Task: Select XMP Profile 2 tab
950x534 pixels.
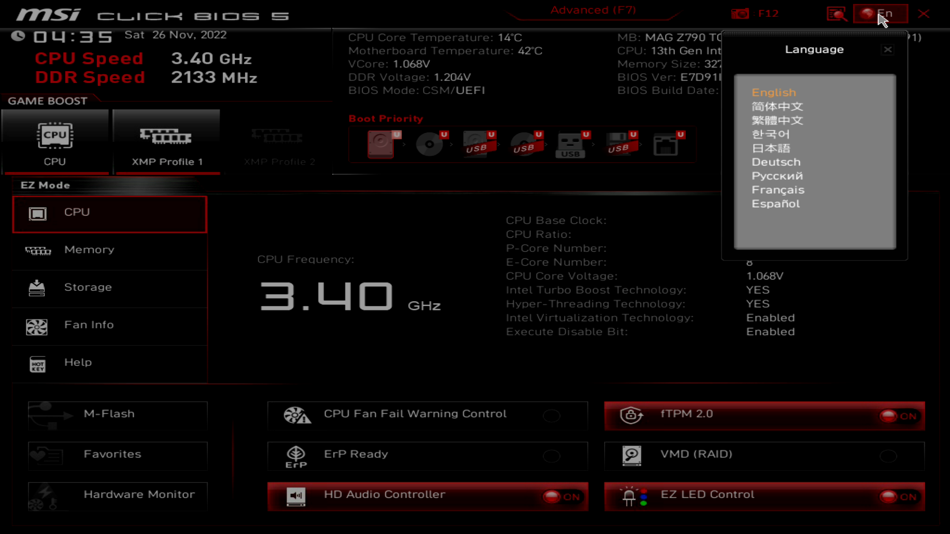Action: click(279, 142)
